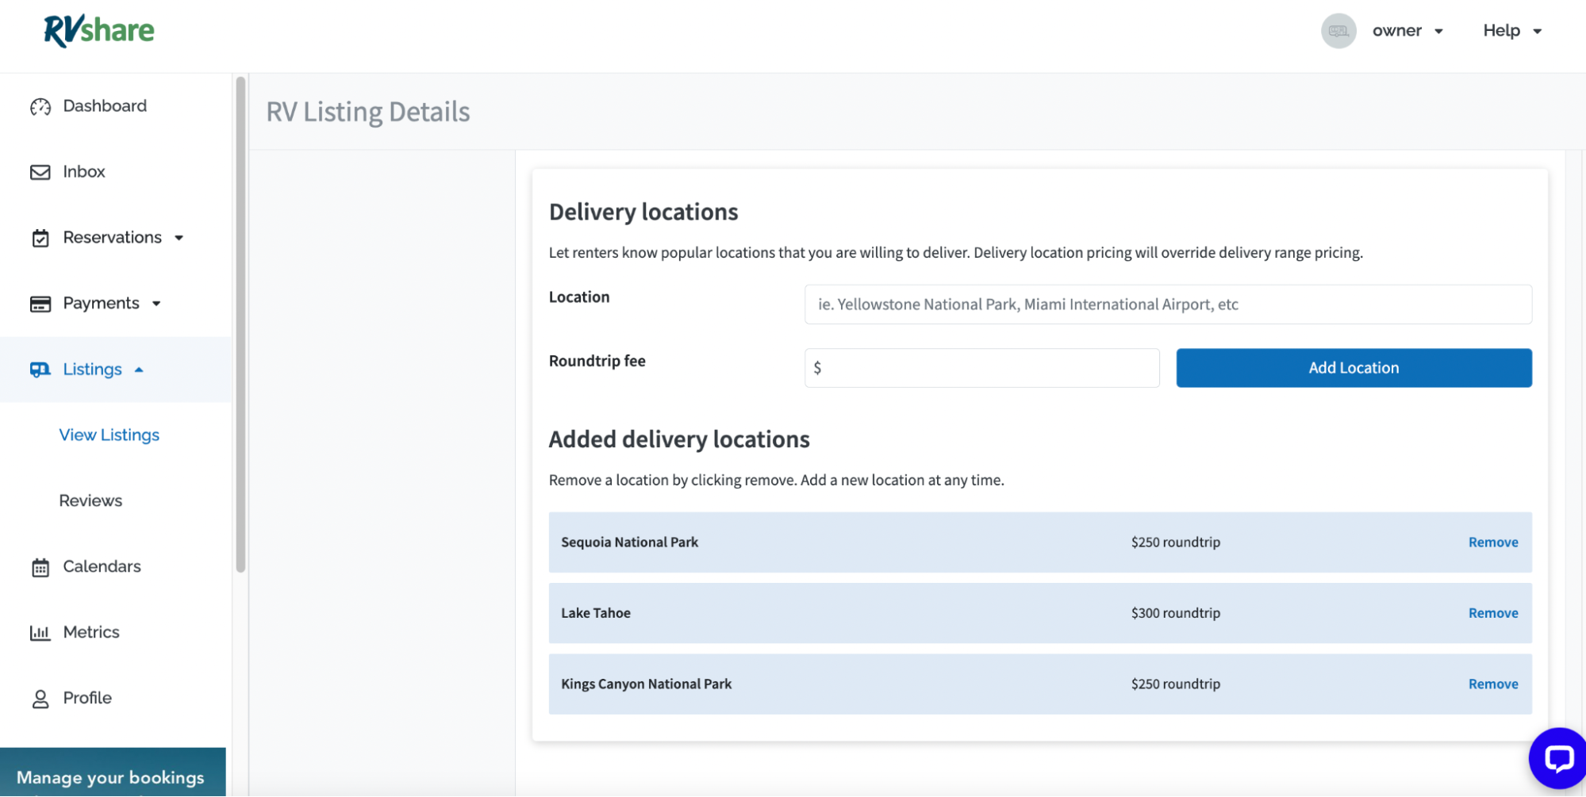The height and width of the screenshot is (797, 1586).
Task: Select the Inbox envelope icon
Action: pos(40,171)
